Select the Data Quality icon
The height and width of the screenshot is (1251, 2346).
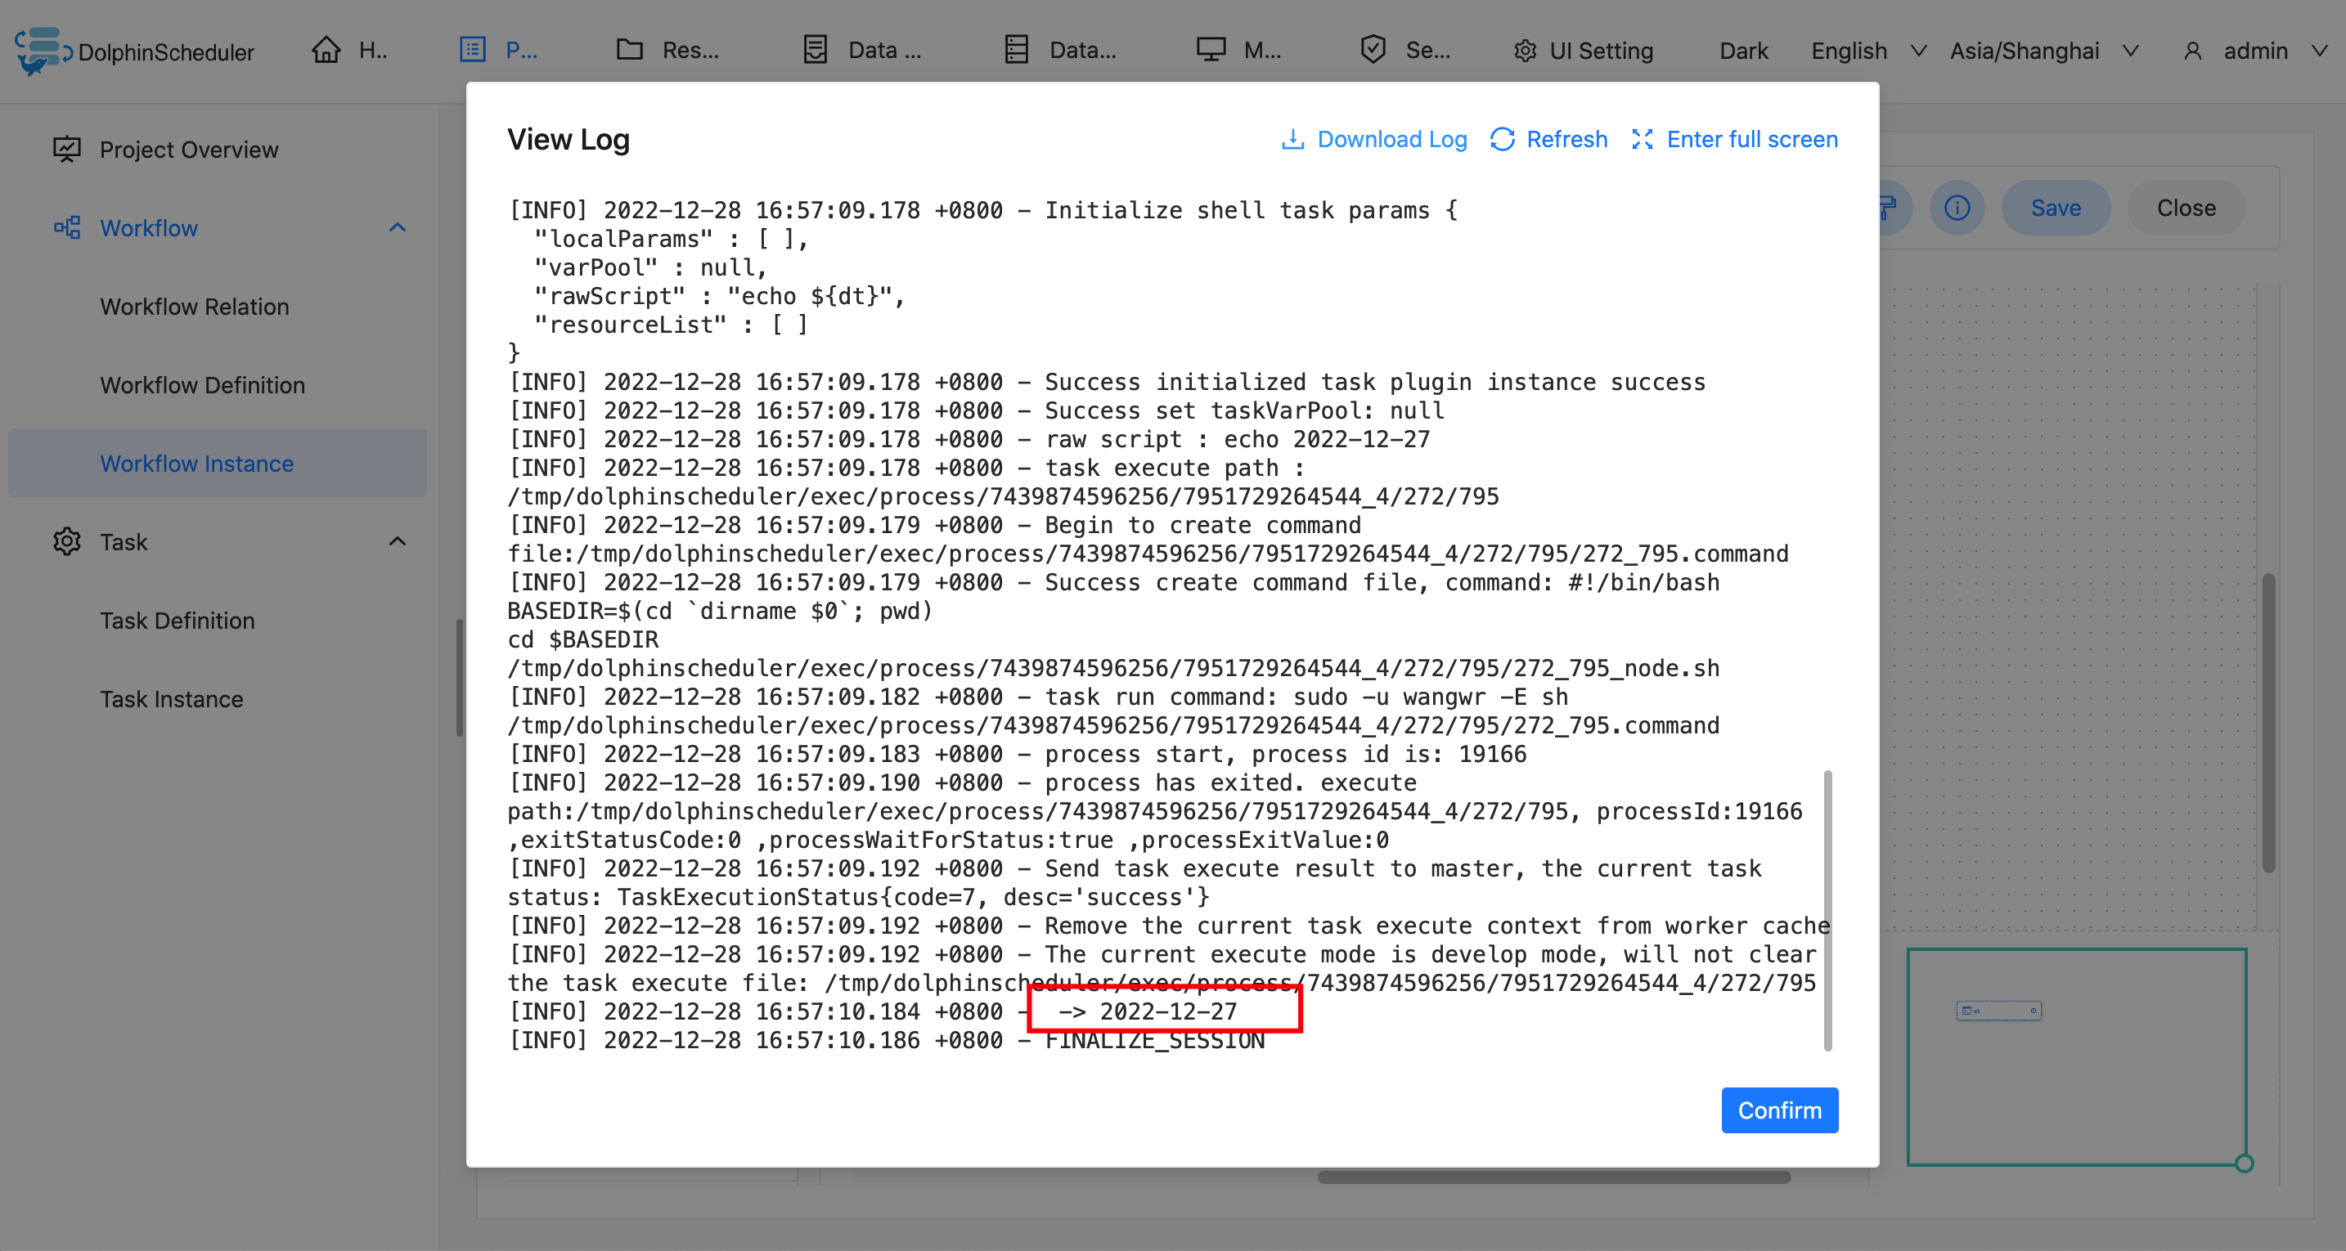[x=815, y=50]
